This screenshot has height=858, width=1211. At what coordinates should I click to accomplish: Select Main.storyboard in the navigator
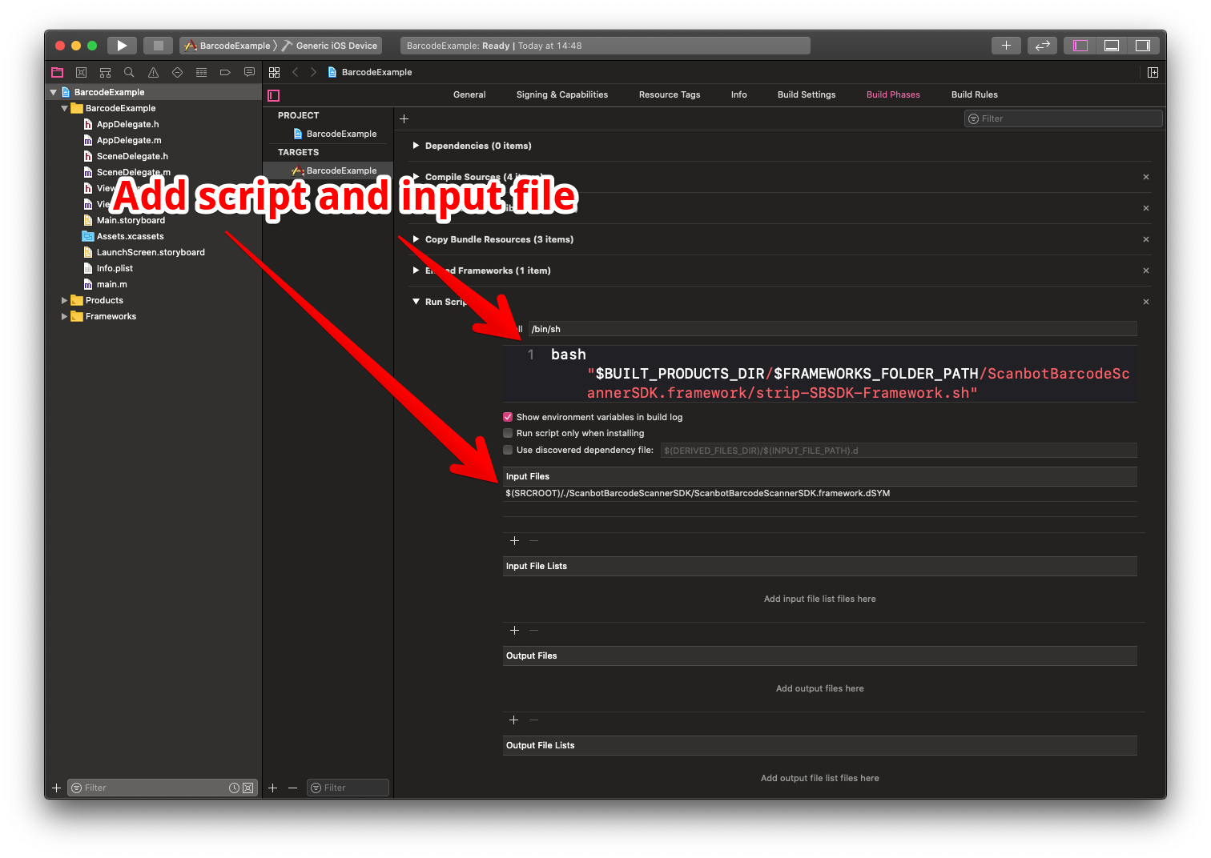[131, 220]
